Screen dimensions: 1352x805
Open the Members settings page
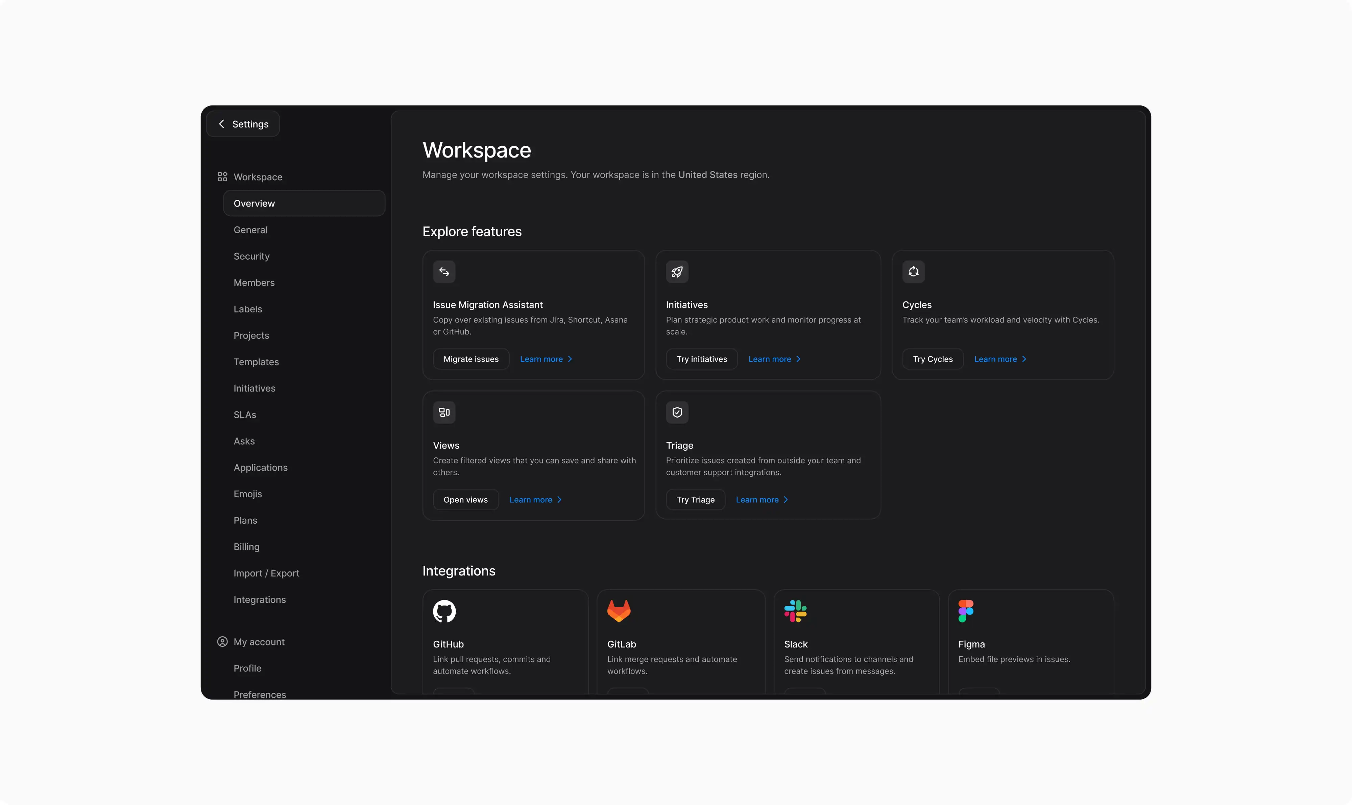(254, 283)
